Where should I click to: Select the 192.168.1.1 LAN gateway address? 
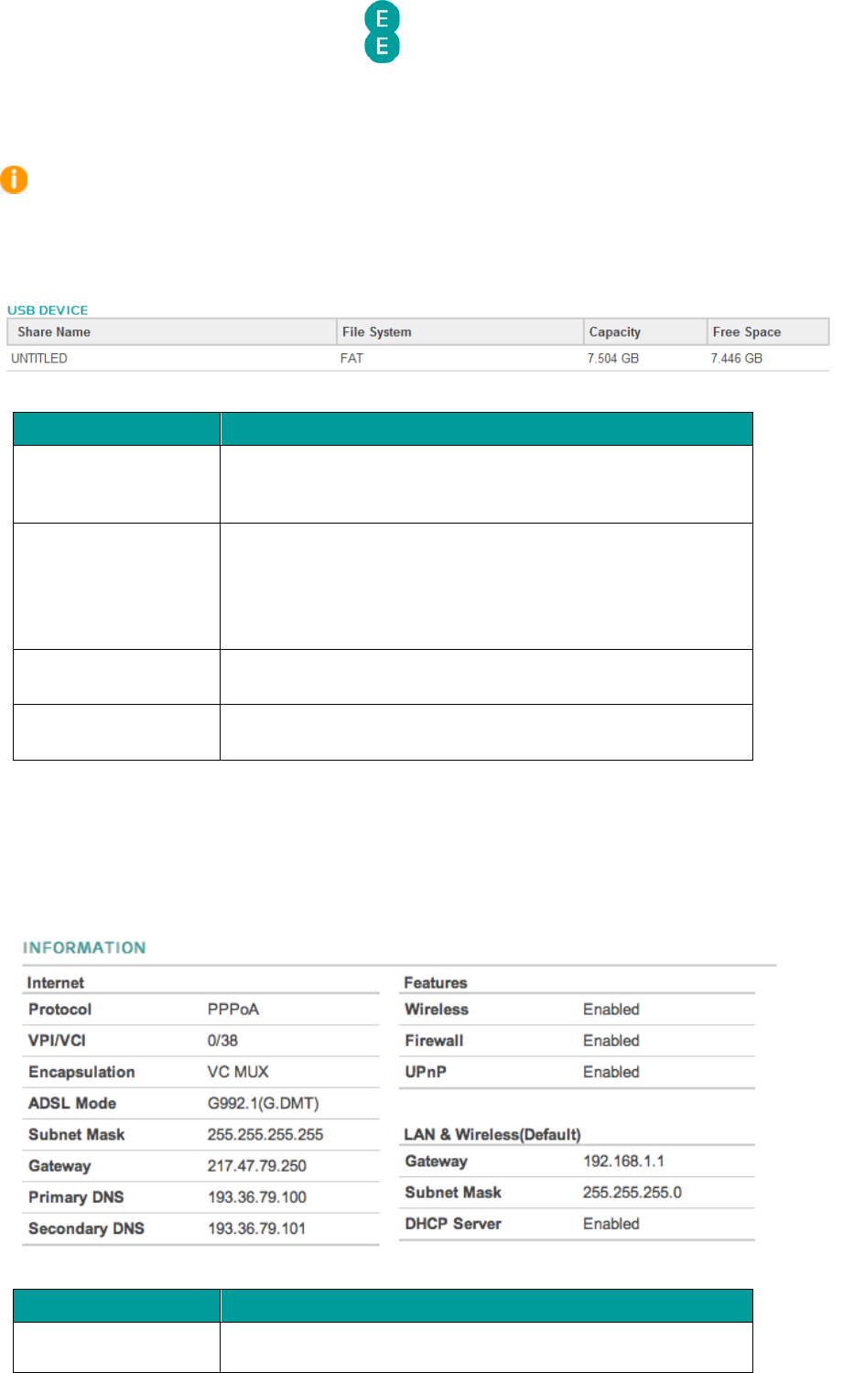(x=623, y=1162)
